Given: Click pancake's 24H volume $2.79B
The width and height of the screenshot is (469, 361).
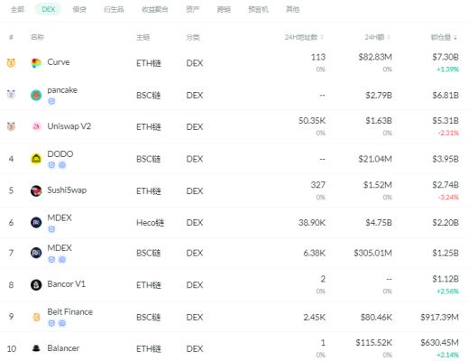Looking at the screenshot, I should click(x=379, y=96).
